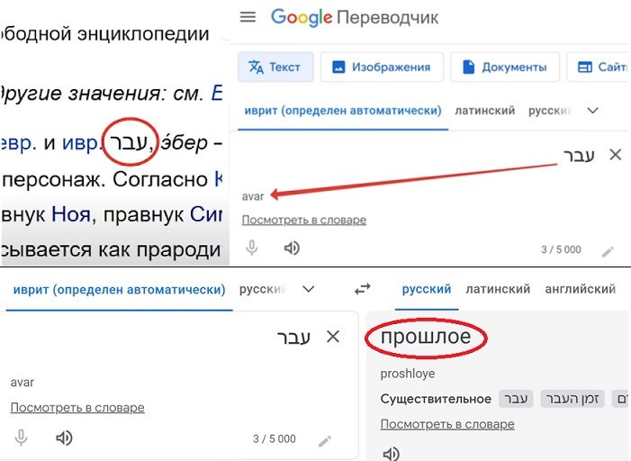Click the microphone icon in the top translator
The height and width of the screenshot is (461, 631).
click(253, 249)
